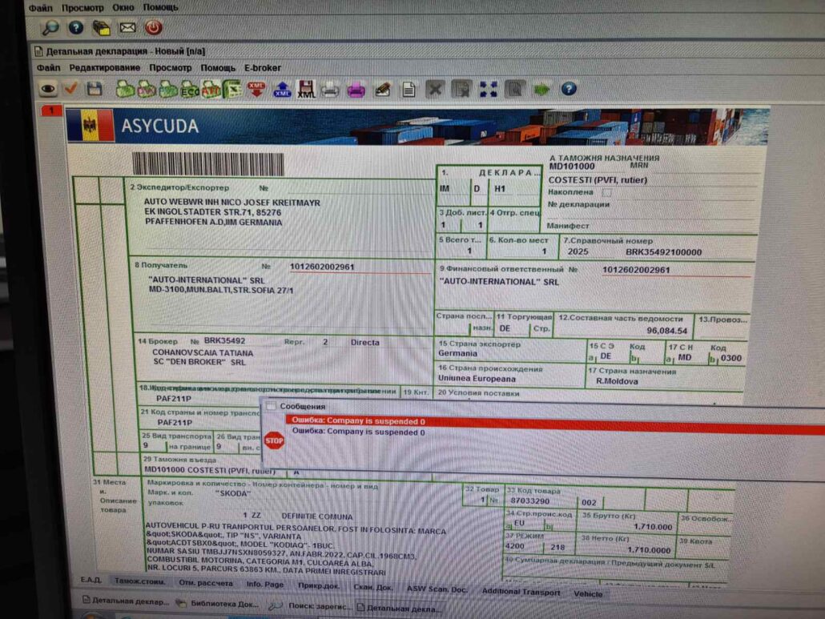Click the blue XML import icon

point(281,90)
